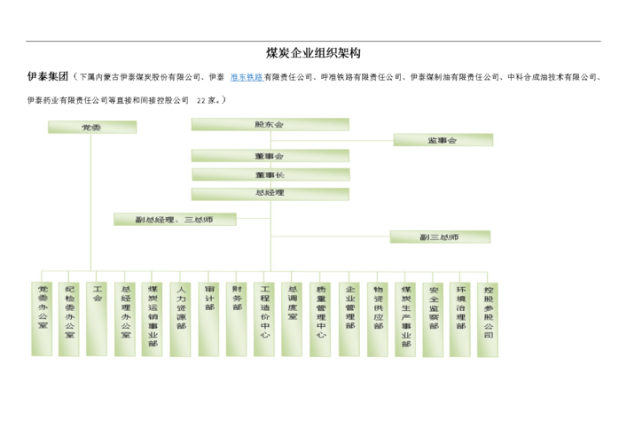
Task: Click the 煤炭生产事业部 department box
Action: point(405,319)
